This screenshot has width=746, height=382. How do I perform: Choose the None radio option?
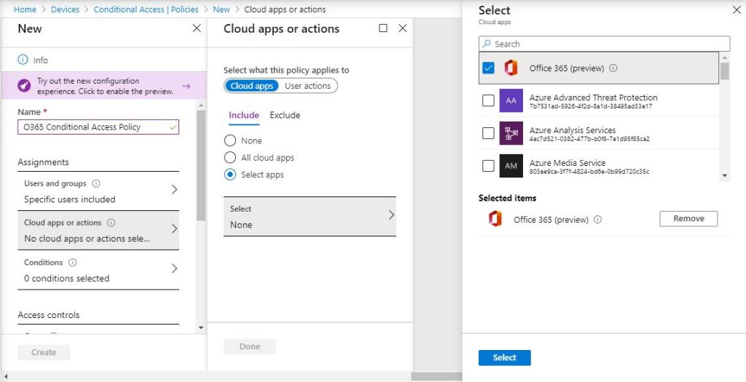point(230,140)
